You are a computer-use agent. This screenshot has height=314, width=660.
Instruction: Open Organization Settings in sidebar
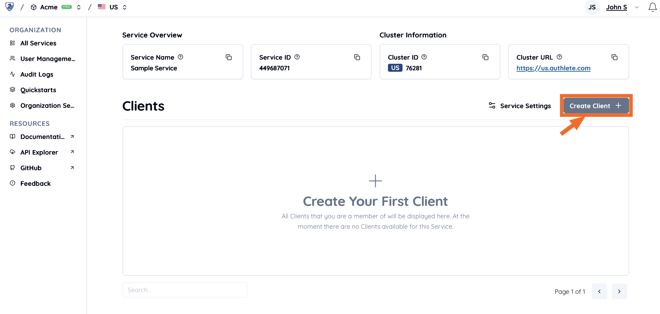pos(47,106)
